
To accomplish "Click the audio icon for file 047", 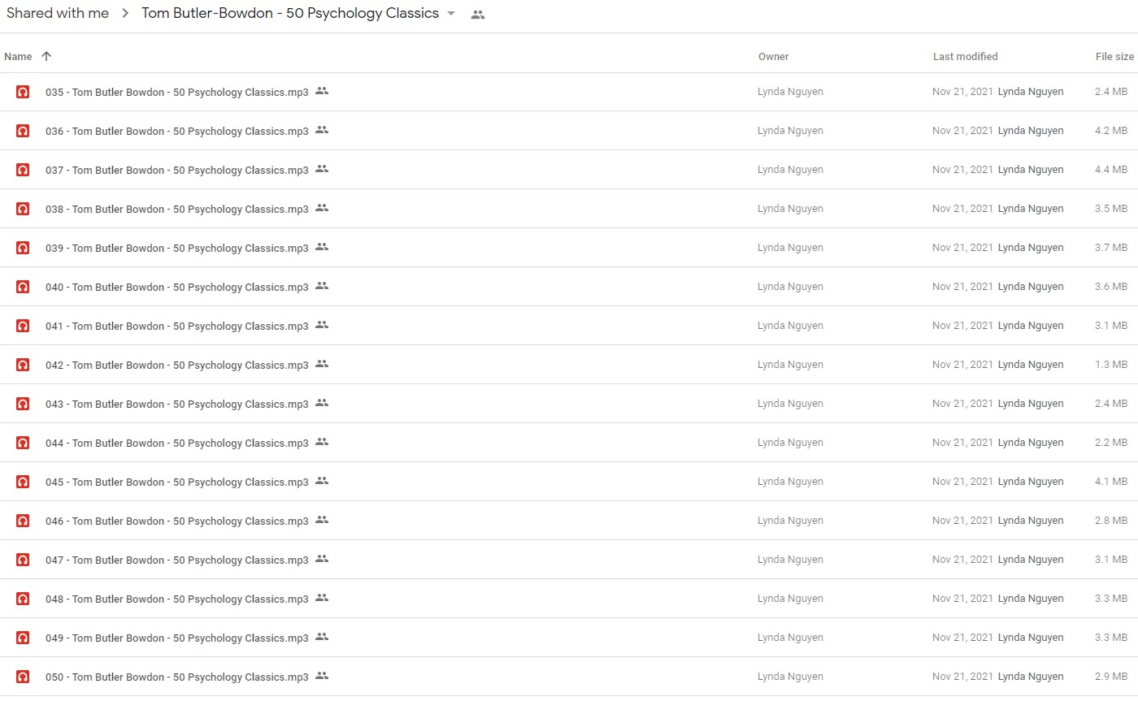I will click(23, 560).
